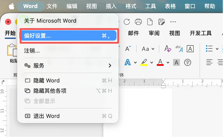Image resolution: width=223 pixels, height=137 pixels.
Task: Open the 插入 menu
Action: pyautogui.click(x=111, y=6)
